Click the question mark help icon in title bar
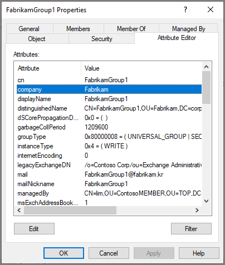This screenshot has height=265, width=225. (185, 9)
